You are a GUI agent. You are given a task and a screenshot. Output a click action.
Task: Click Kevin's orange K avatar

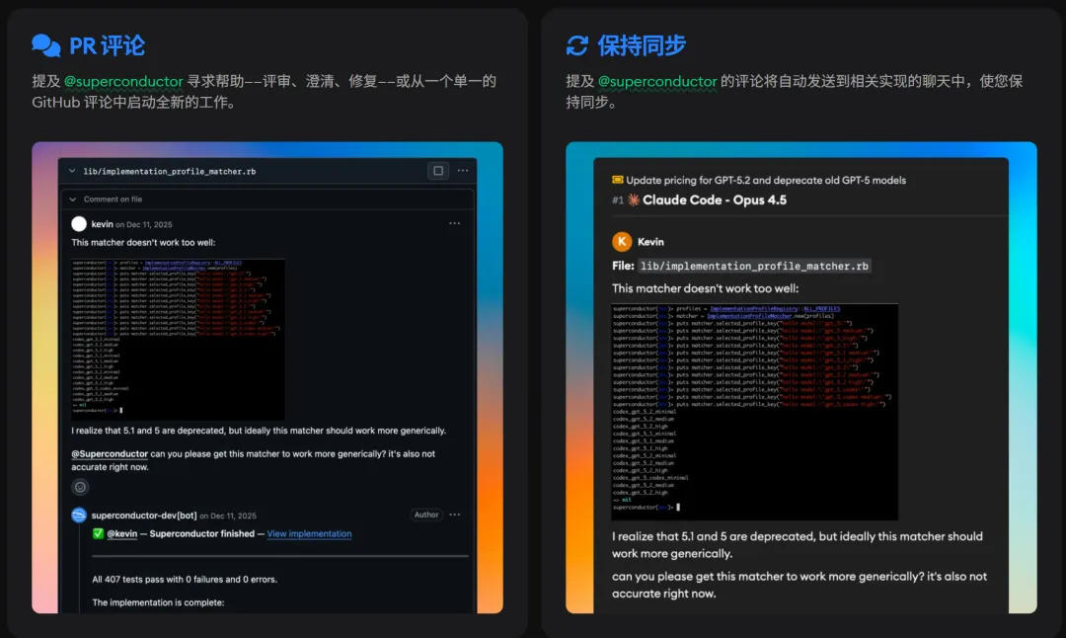tap(622, 241)
